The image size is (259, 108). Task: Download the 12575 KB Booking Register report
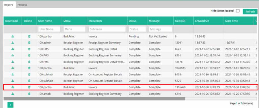point(13,62)
